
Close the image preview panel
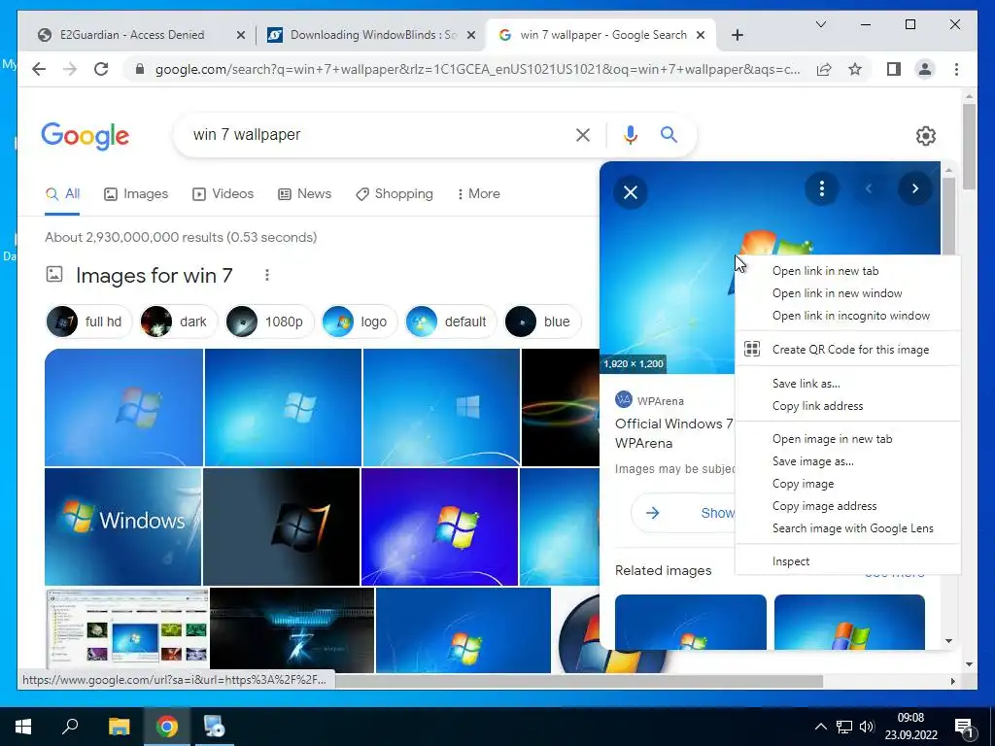pos(630,192)
